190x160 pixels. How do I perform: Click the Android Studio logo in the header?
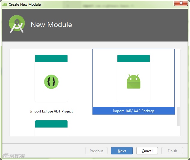[x=17, y=24]
